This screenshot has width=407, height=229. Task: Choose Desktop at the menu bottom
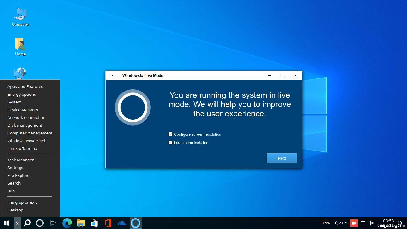[15, 210]
